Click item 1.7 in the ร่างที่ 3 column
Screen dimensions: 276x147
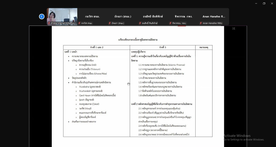155,91
